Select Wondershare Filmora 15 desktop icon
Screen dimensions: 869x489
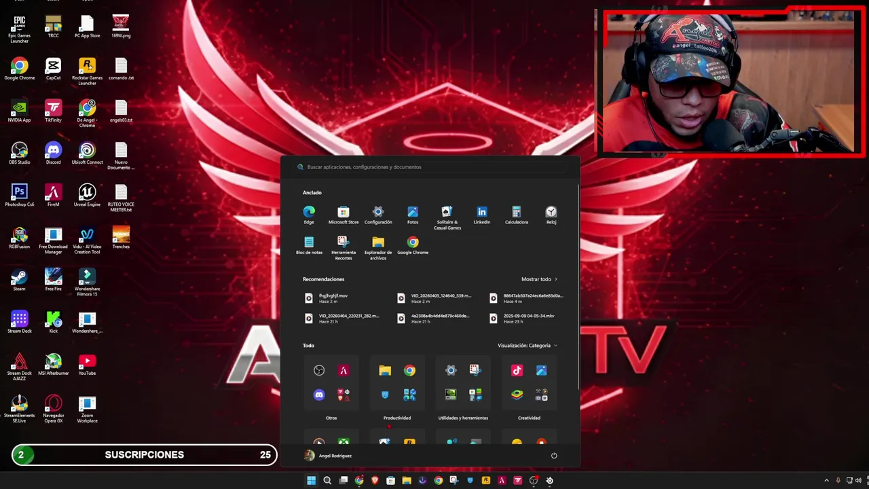tap(87, 283)
